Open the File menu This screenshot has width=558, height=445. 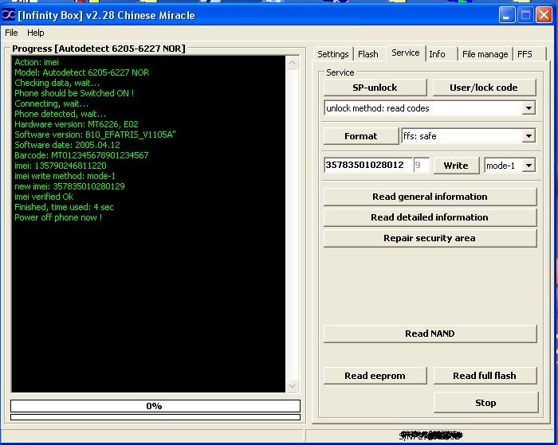[x=11, y=33]
